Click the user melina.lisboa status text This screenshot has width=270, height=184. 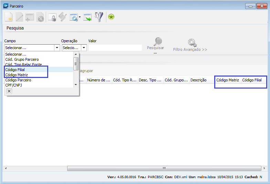206,177
